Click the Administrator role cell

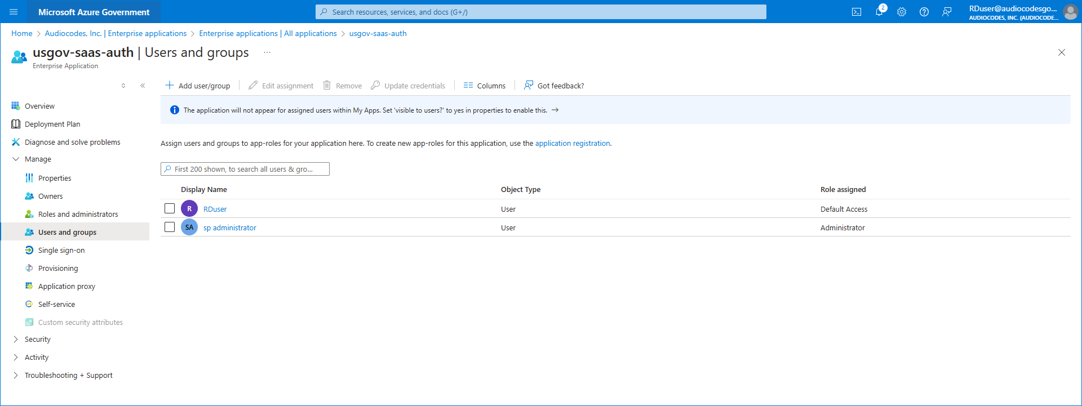click(842, 227)
